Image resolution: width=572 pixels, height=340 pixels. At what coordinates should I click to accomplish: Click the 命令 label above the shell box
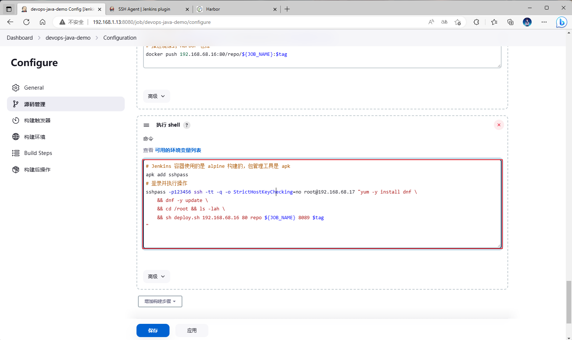pos(148,139)
